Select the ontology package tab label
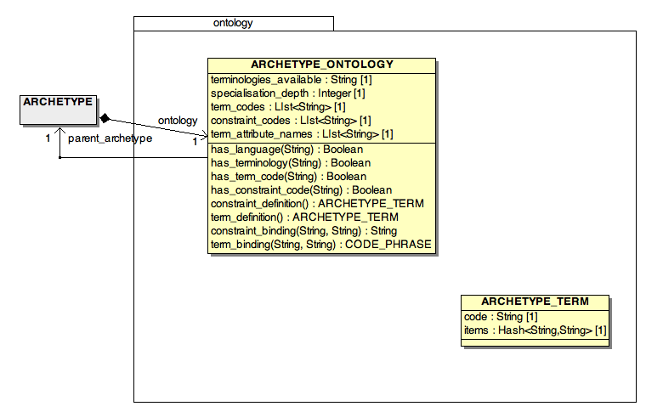Viewport: 646px width, 412px height. [x=233, y=23]
